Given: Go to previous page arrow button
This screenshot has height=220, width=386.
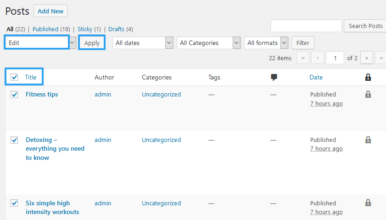Looking at the screenshot, I should pyautogui.click(x=318, y=58).
